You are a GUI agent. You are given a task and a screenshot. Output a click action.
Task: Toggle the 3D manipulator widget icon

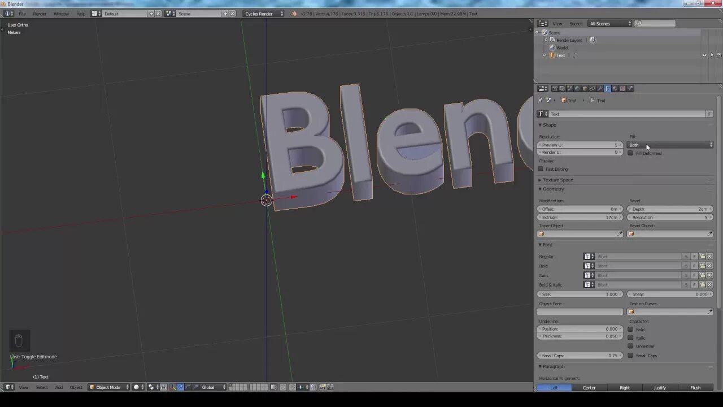(x=173, y=387)
